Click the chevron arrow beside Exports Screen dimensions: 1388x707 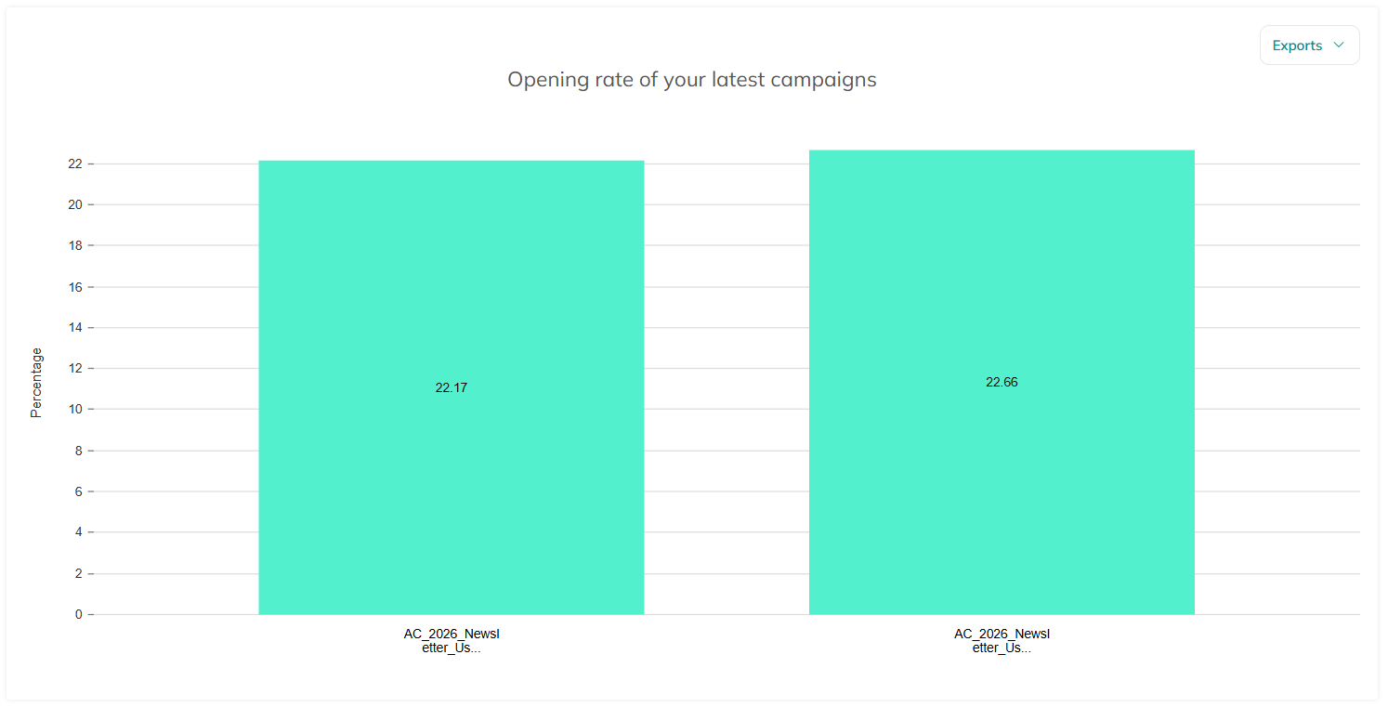click(1339, 46)
